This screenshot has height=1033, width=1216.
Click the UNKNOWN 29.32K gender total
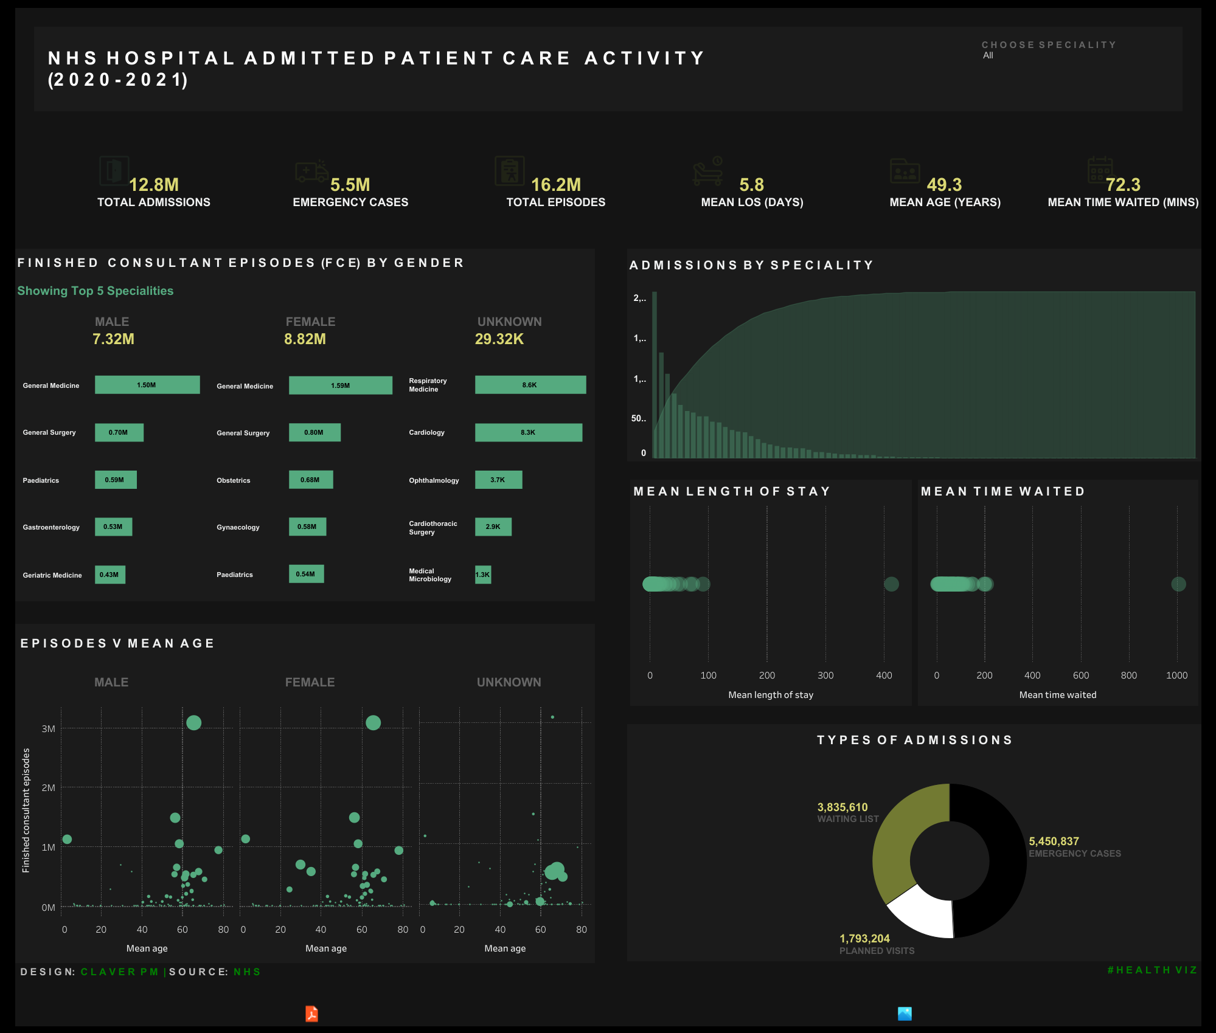pyautogui.click(x=499, y=339)
